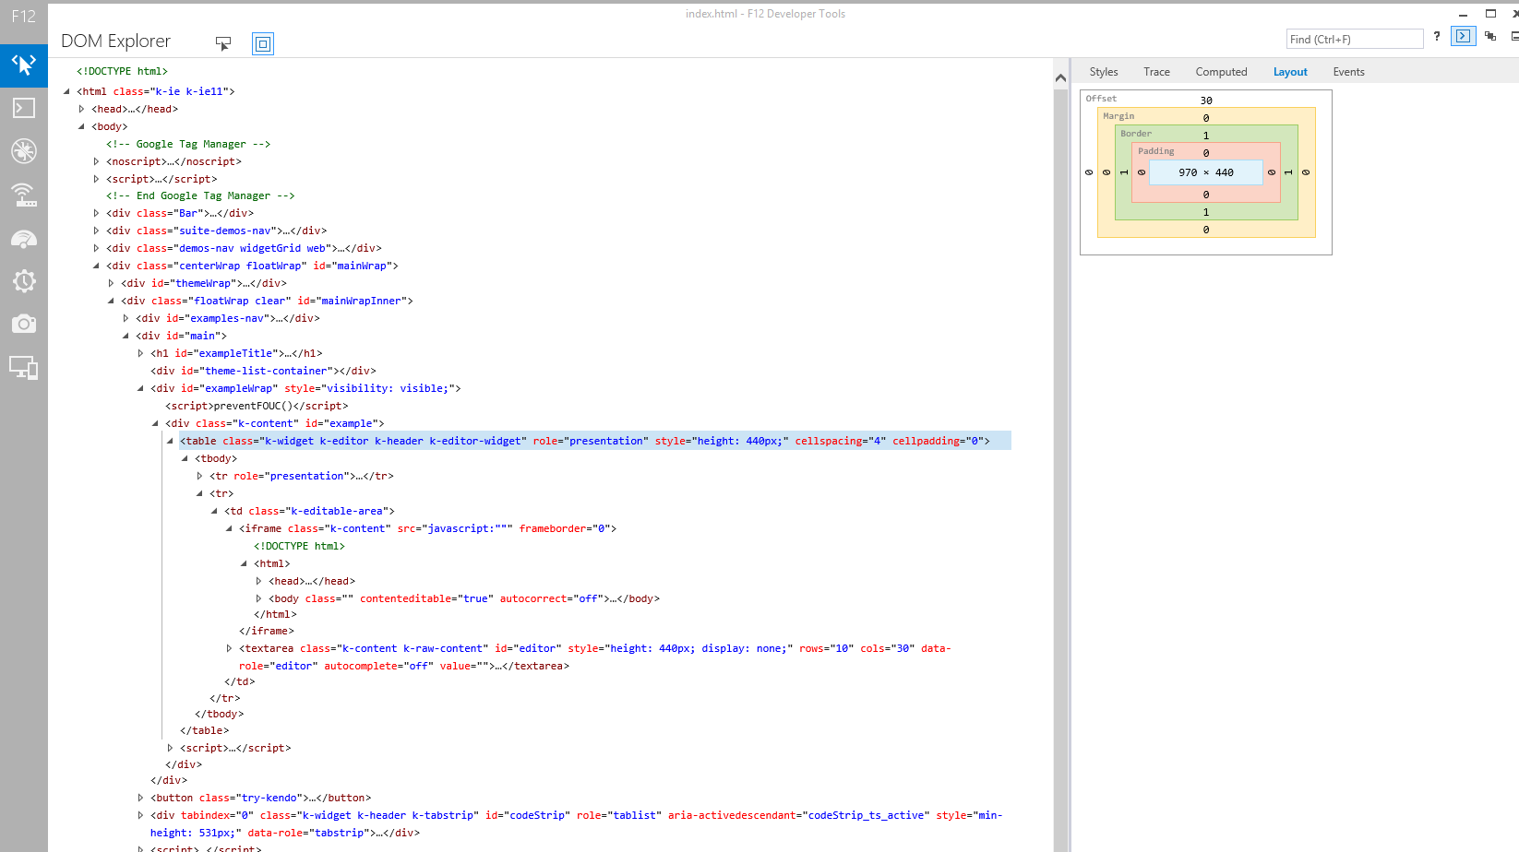
Task: Activate the Select element picker icon
Action: 223,43
